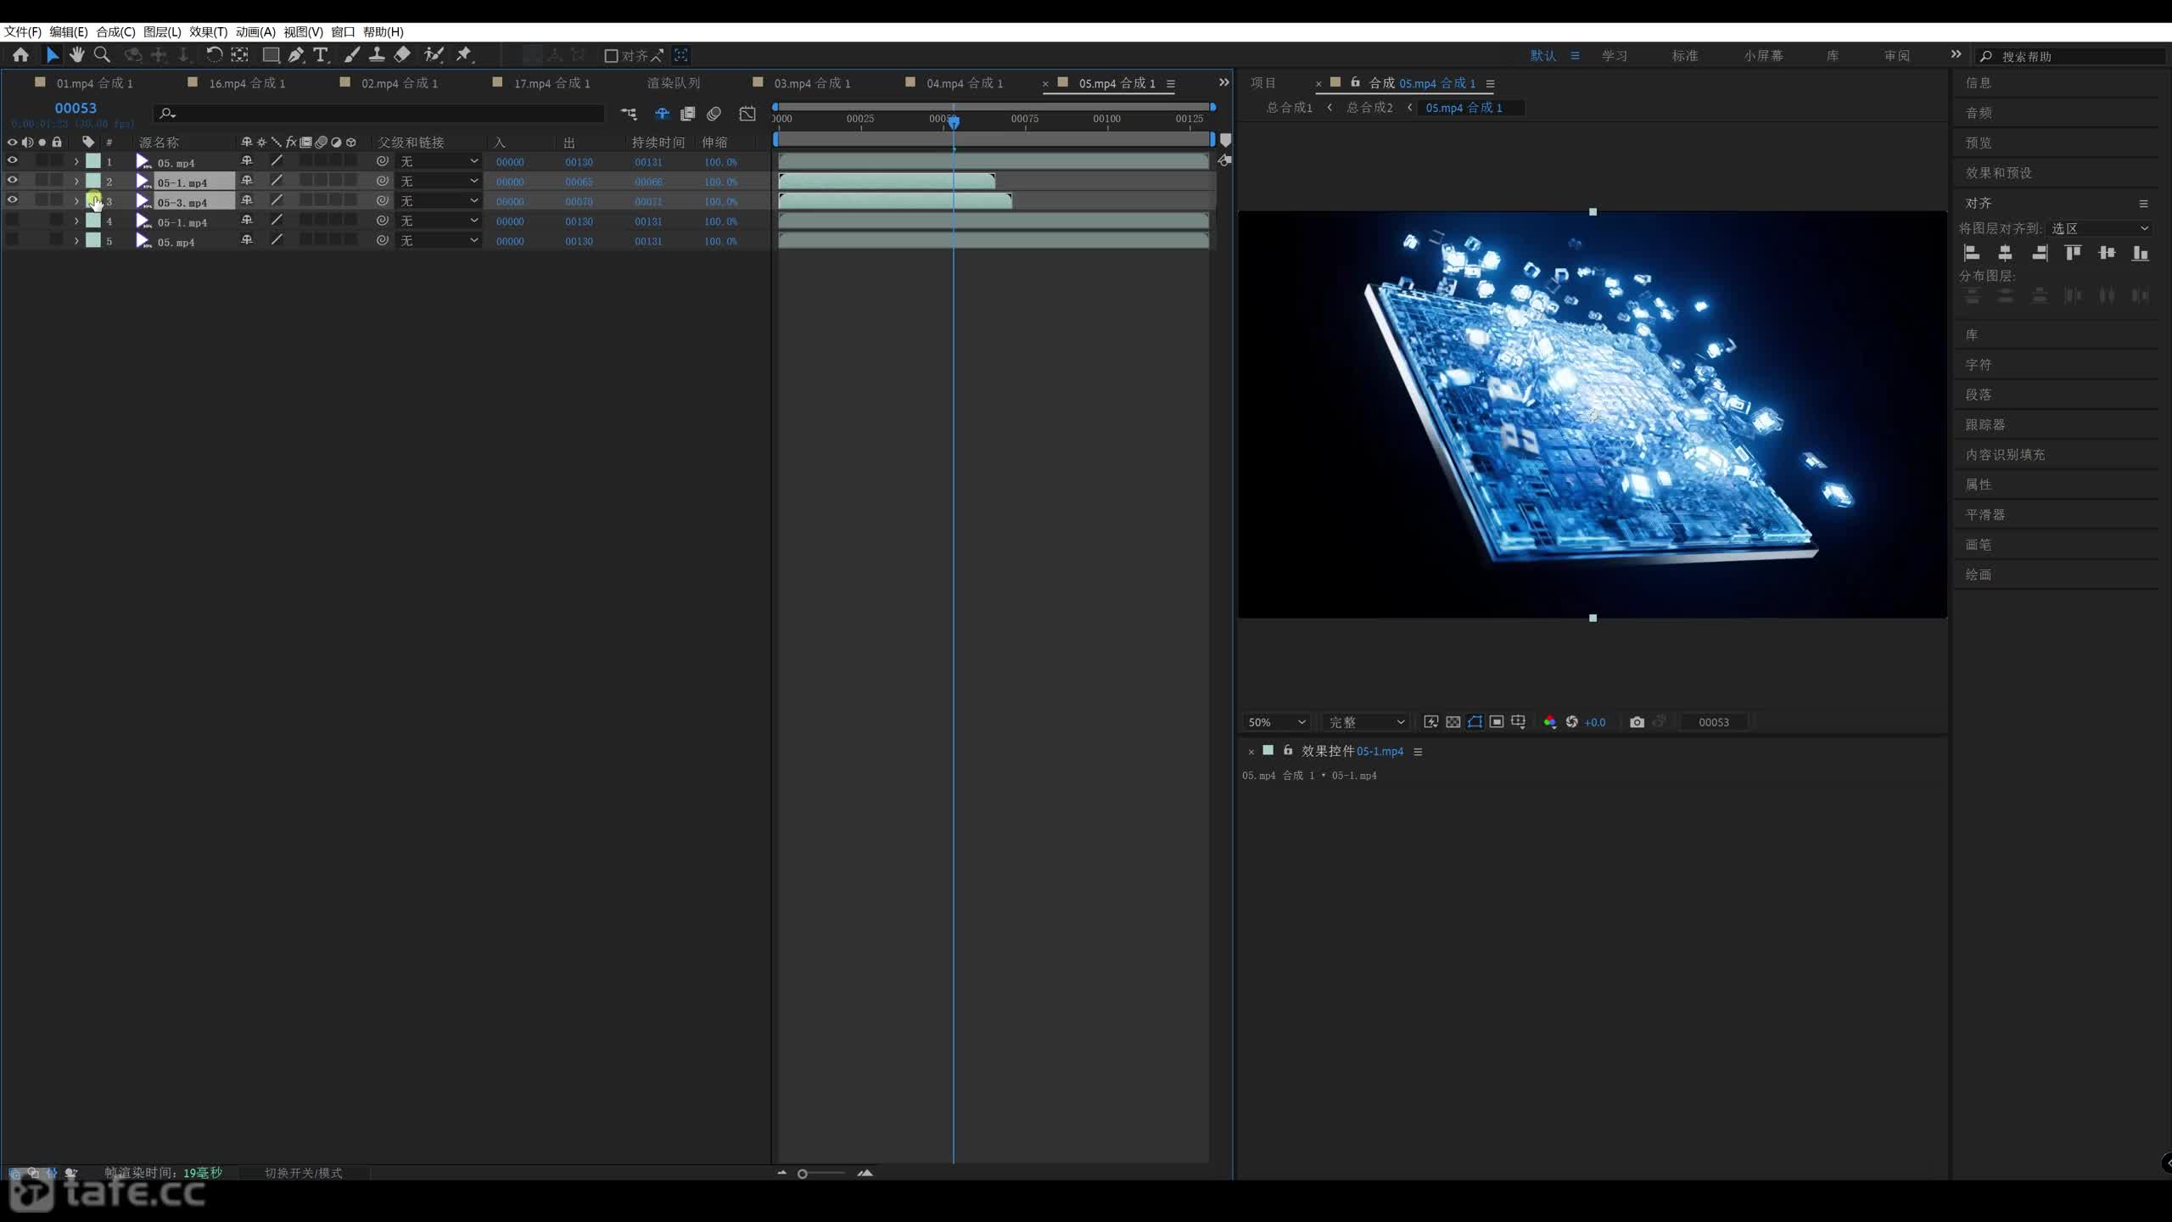Take a snapshot with the camera icon
Image resolution: width=2172 pixels, height=1222 pixels.
pyautogui.click(x=1637, y=722)
